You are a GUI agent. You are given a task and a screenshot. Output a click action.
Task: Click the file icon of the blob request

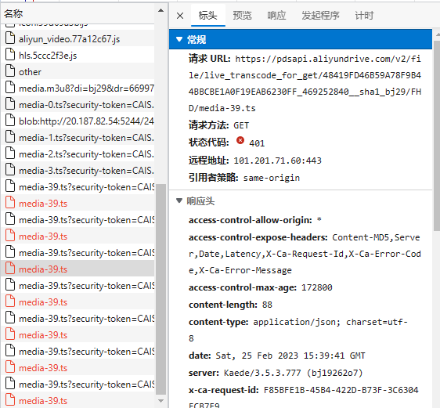10,120
